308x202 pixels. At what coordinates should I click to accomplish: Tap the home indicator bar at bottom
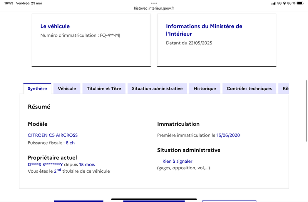coord(154,199)
